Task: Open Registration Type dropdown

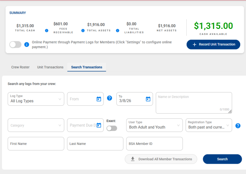Action: coord(209,125)
